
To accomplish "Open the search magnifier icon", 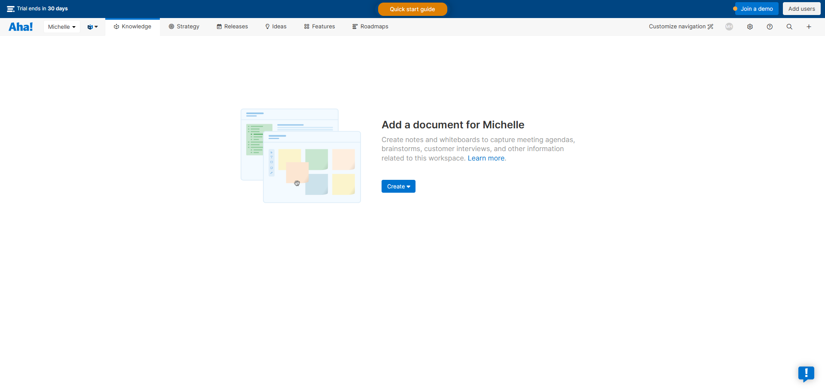I will [789, 27].
